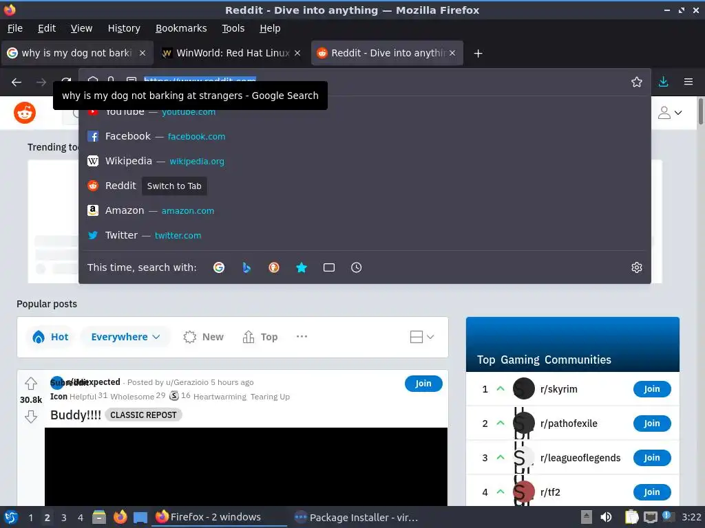The image size is (705, 528).
Task: Search in Bookmarks via star icon
Action: click(x=302, y=267)
